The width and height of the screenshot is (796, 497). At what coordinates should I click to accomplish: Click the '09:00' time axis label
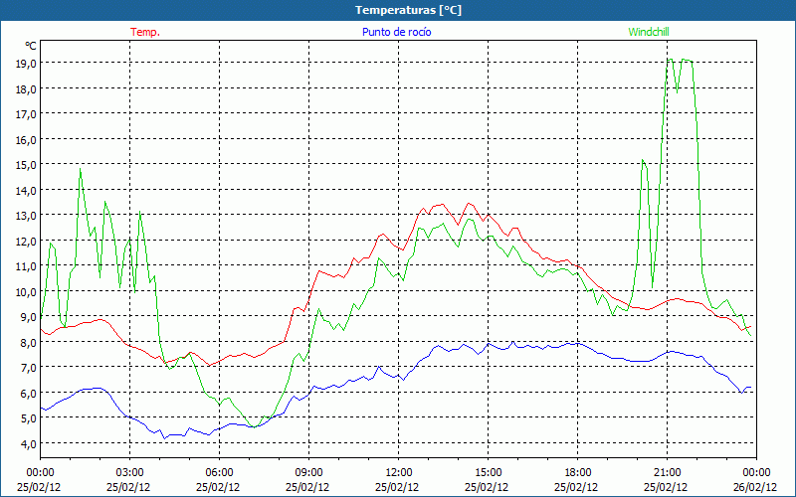(x=308, y=473)
